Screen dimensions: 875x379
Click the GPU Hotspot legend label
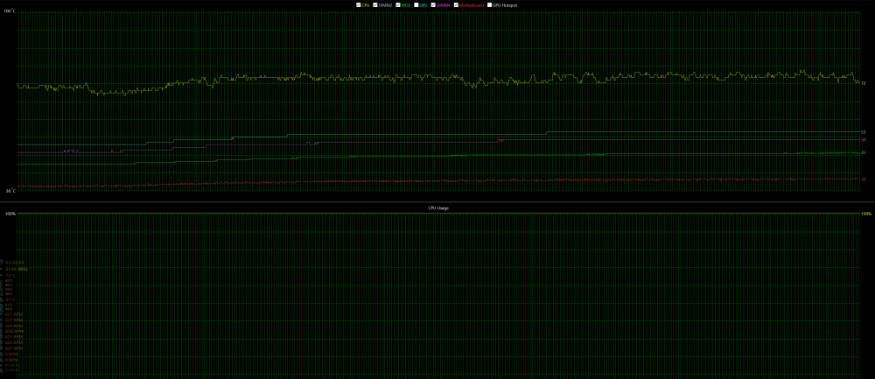point(505,5)
